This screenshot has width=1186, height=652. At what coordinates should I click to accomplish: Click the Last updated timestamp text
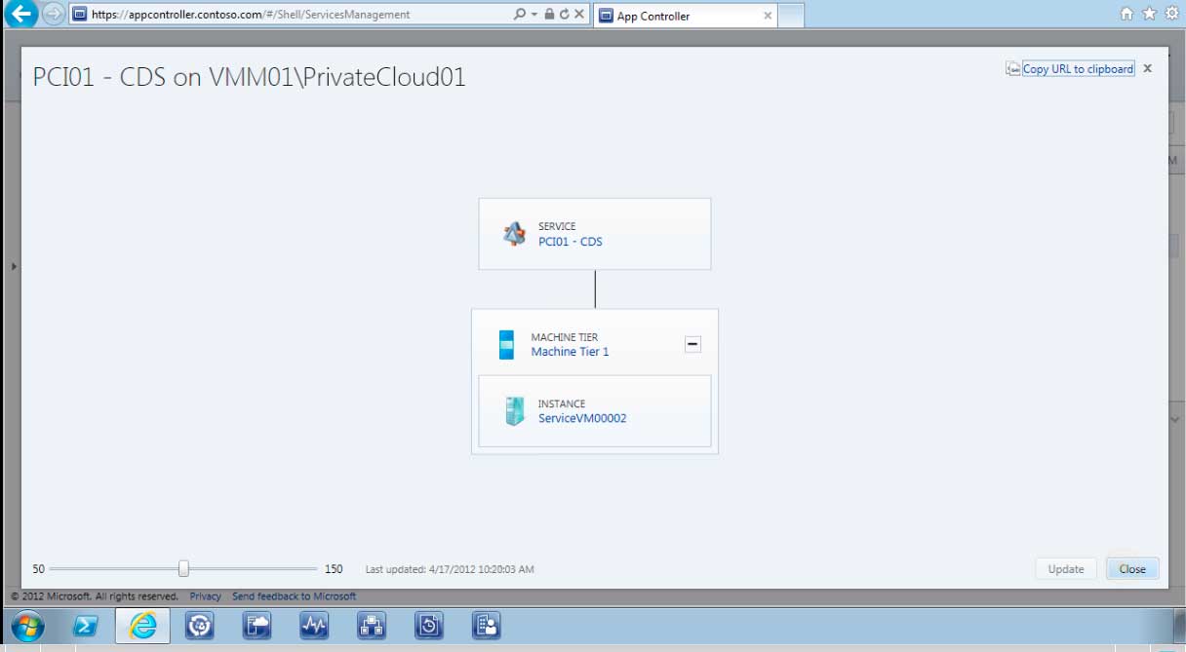450,569
